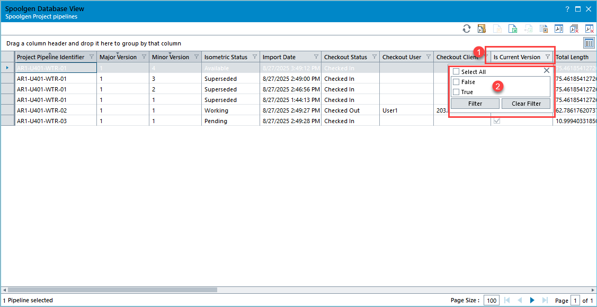Image resolution: width=597 pixels, height=307 pixels.
Task: Click the isometric view panel icon
Action: click(559, 29)
